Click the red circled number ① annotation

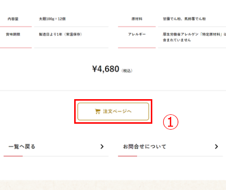170,122
